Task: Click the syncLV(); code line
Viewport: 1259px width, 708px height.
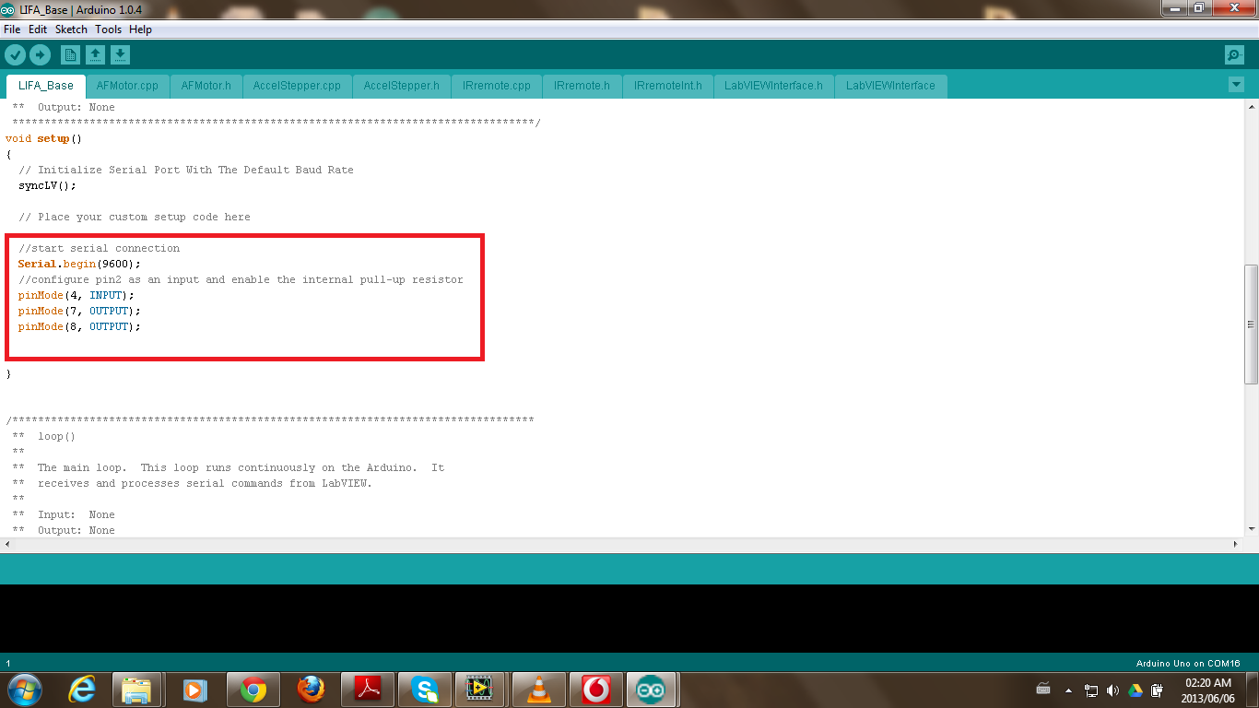Action: click(x=47, y=185)
